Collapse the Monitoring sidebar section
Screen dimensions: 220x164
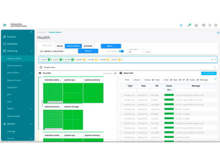click(31, 51)
